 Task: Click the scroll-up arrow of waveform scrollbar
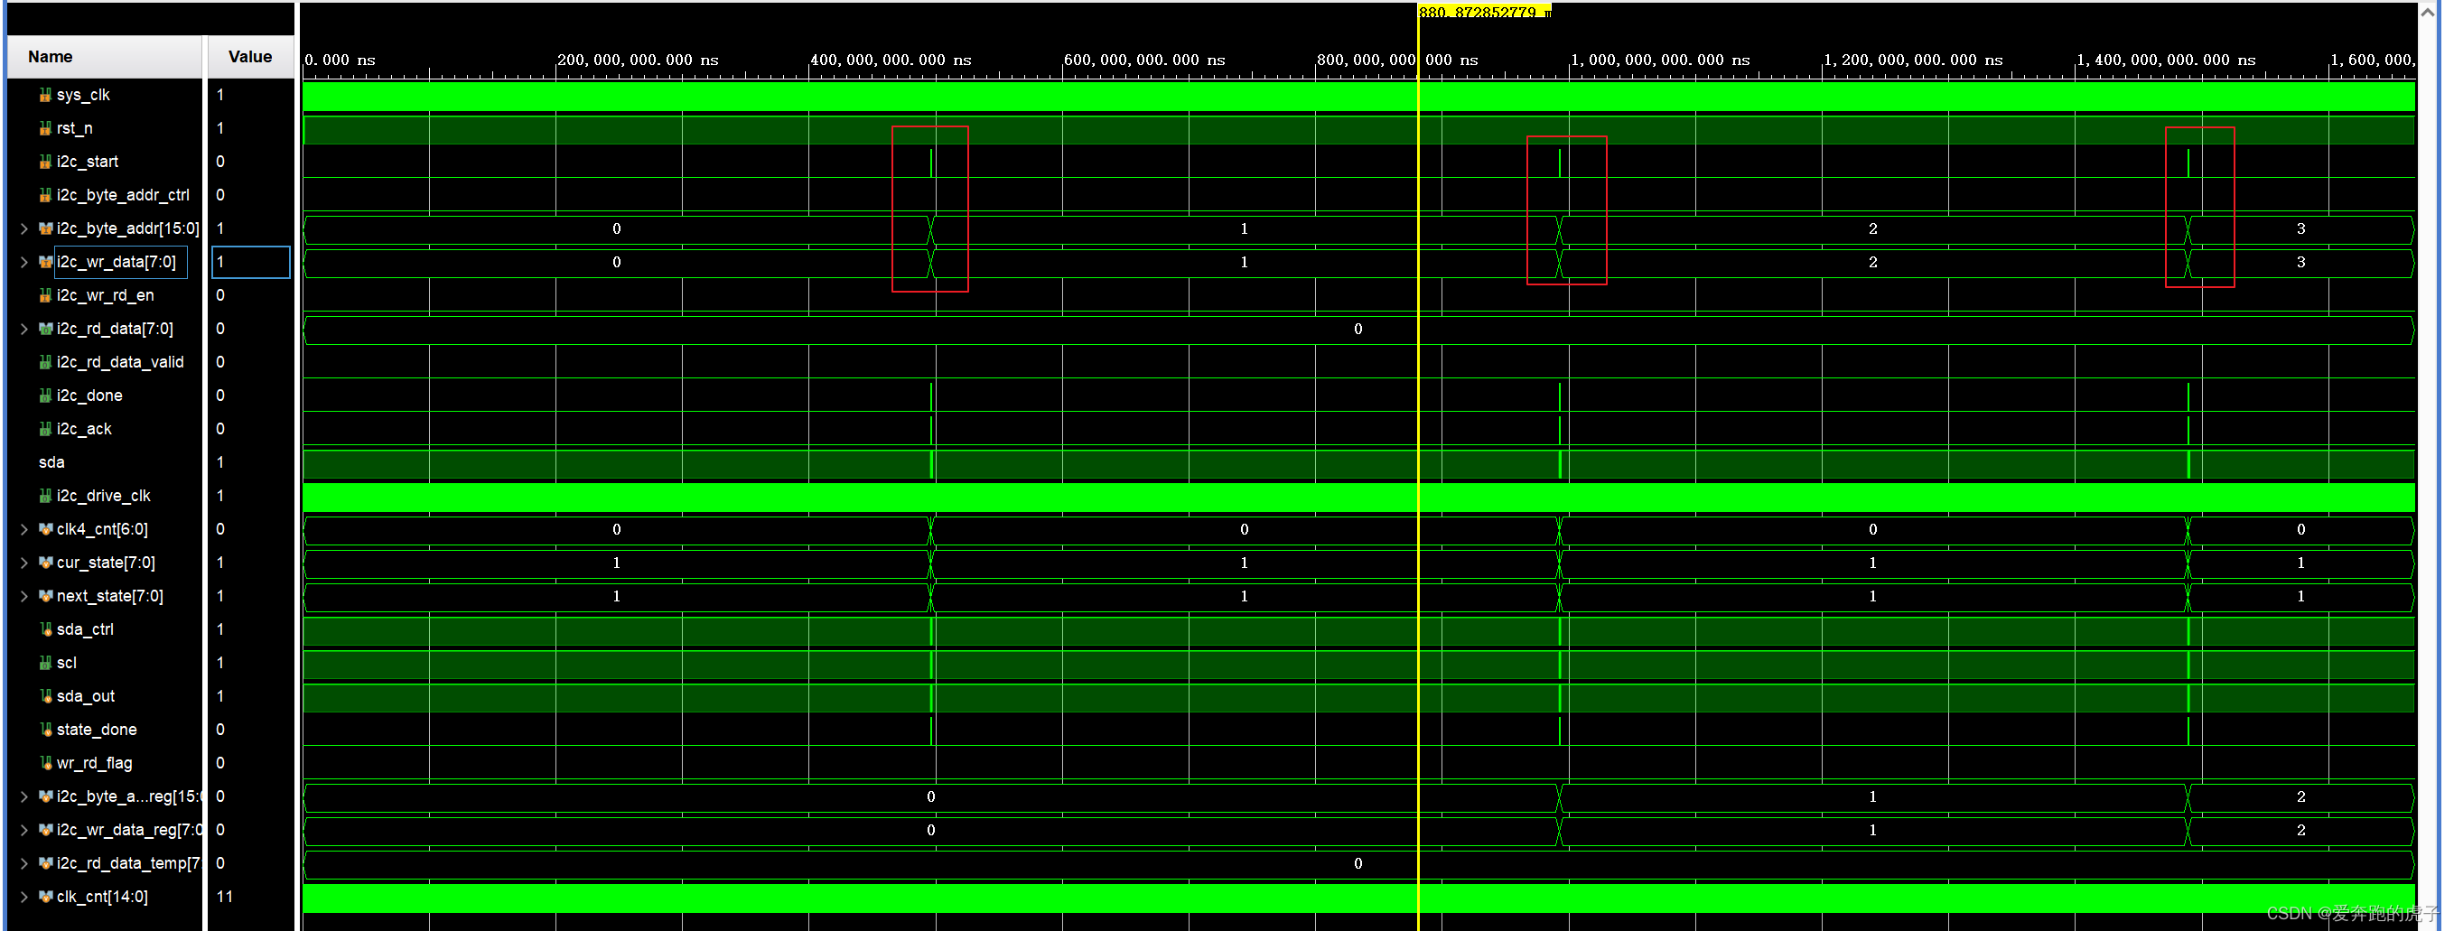pos(2429,13)
